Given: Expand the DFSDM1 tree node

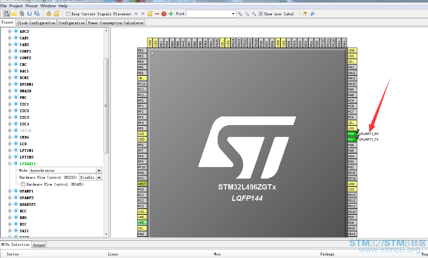Looking at the screenshot, I should (10, 84).
